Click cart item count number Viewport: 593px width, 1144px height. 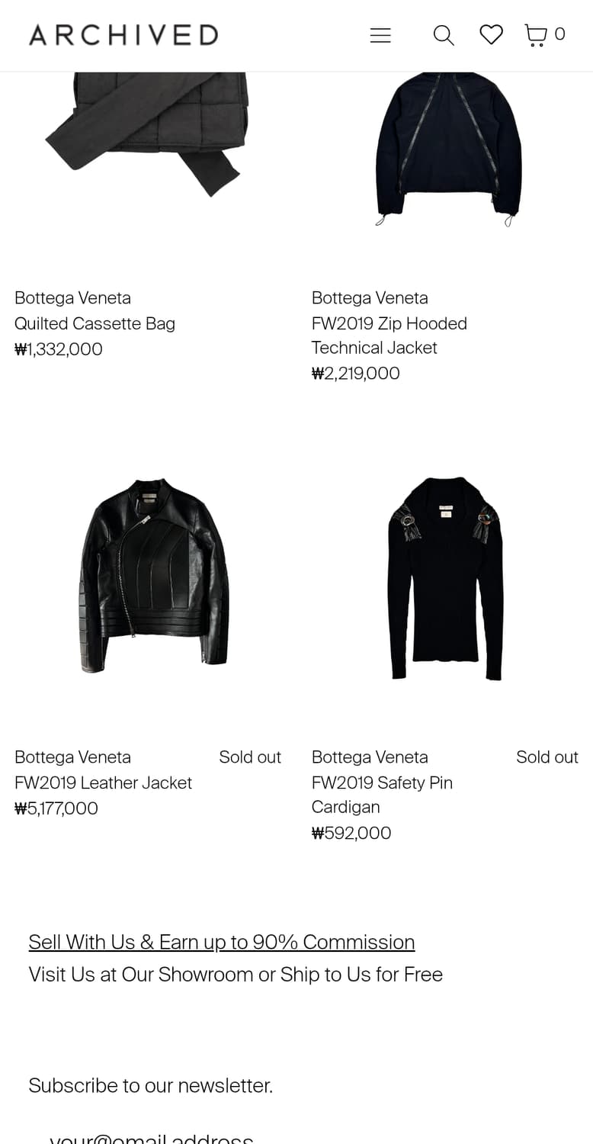pyautogui.click(x=559, y=34)
